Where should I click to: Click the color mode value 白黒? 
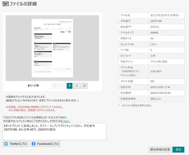(x=153, y=56)
